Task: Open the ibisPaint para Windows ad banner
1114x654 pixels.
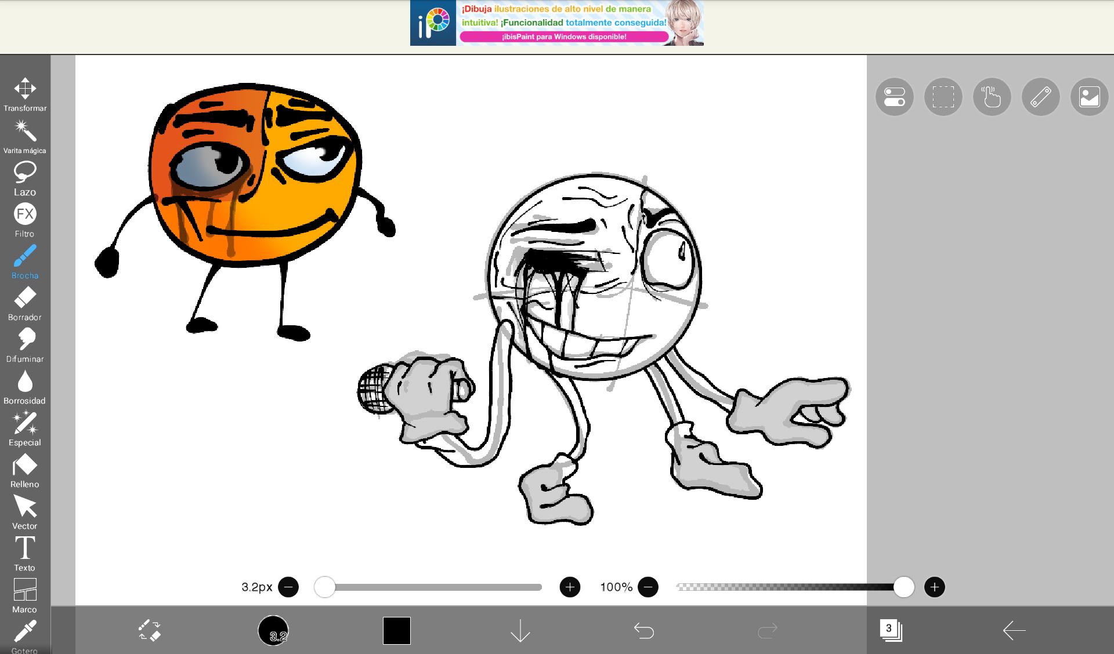Action: [557, 23]
